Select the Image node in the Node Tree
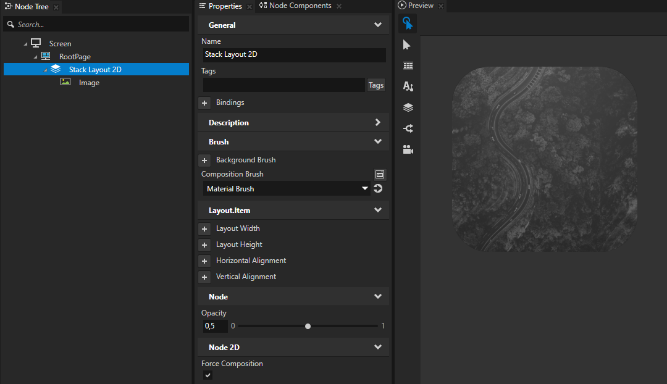Screen dimensions: 667x384 (89, 82)
